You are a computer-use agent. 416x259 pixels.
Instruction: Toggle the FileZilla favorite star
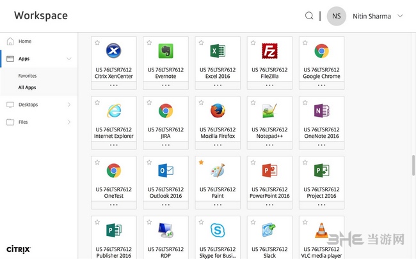pos(253,43)
